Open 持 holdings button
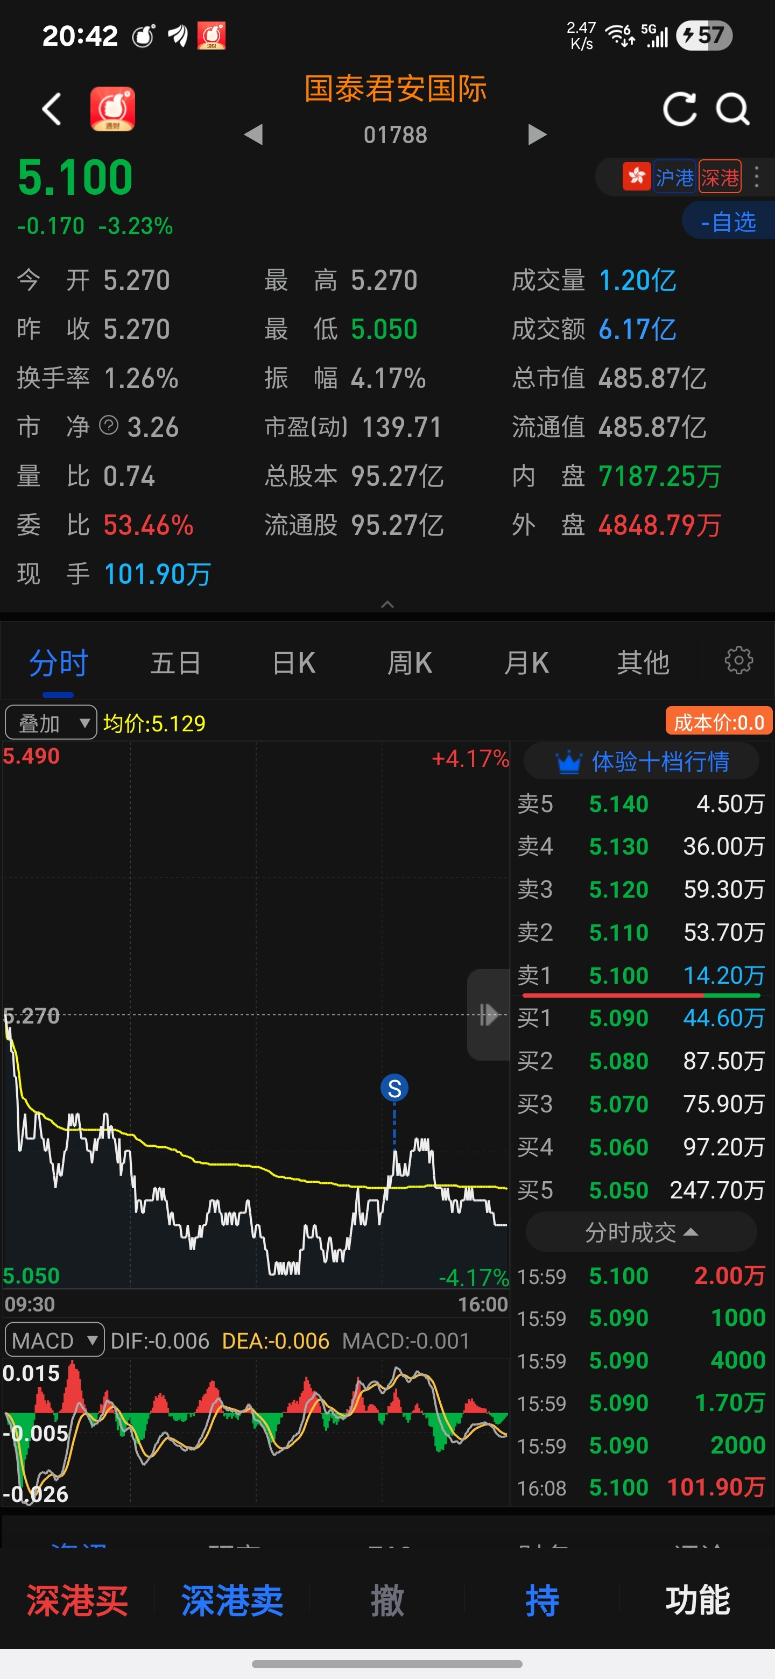The width and height of the screenshot is (775, 1679). coord(542,1600)
